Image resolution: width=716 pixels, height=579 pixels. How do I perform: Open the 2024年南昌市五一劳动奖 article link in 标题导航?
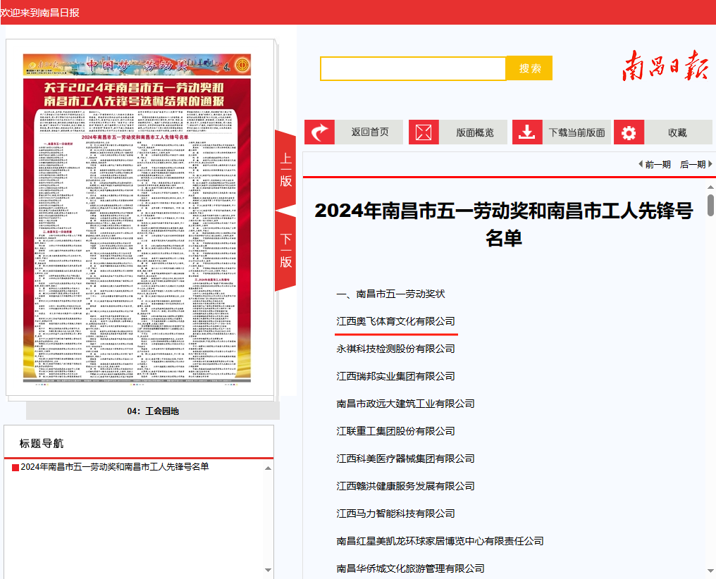pos(115,467)
